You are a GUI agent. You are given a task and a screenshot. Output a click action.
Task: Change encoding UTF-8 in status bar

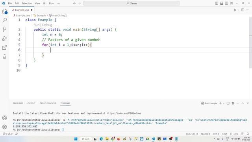[x=216, y=134]
